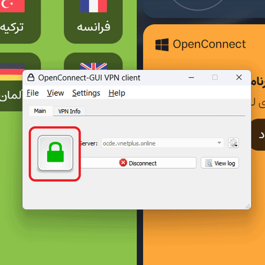Grab the window resize grip corner

pyautogui.click(x=248, y=206)
